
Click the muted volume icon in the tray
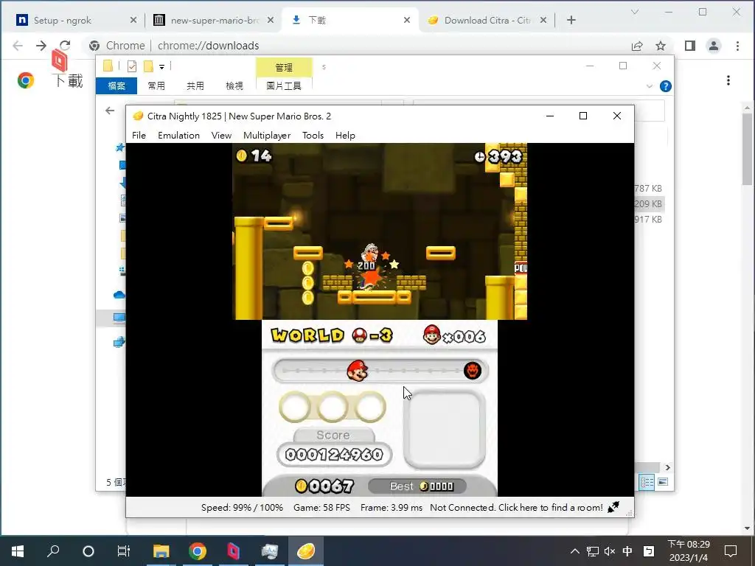(x=610, y=551)
